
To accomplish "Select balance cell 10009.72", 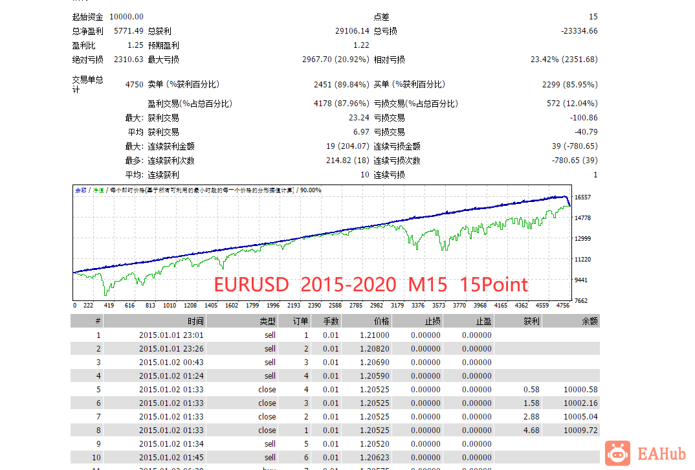I will click(580, 430).
